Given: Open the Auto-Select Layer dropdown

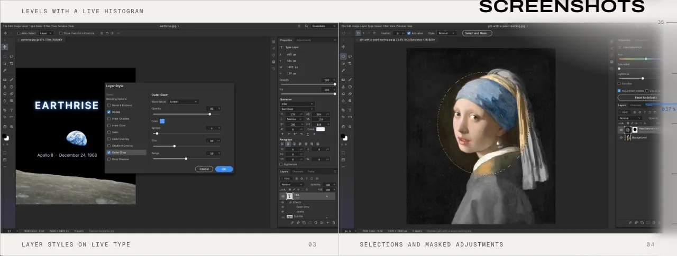Looking at the screenshot, I should (x=46, y=33).
